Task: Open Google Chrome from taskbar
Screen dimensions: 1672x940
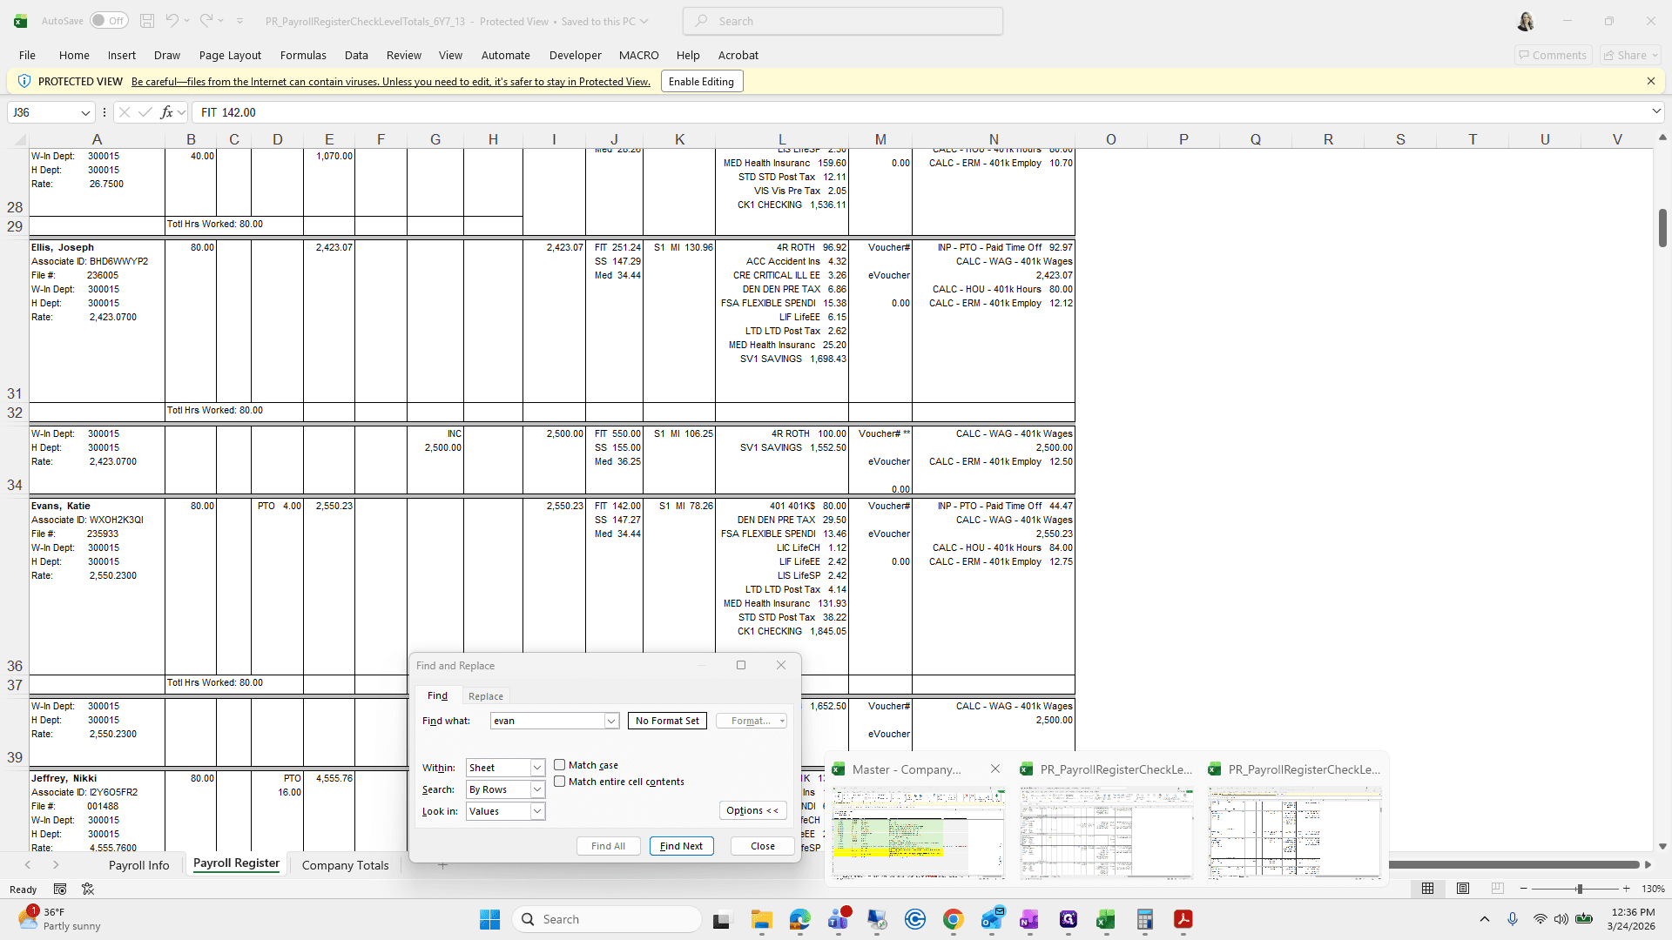Action: pyautogui.click(x=954, y=919)
